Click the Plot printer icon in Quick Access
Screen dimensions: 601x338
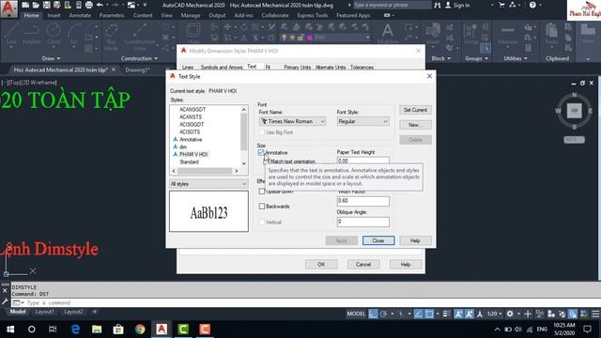[x=89, y=5]
